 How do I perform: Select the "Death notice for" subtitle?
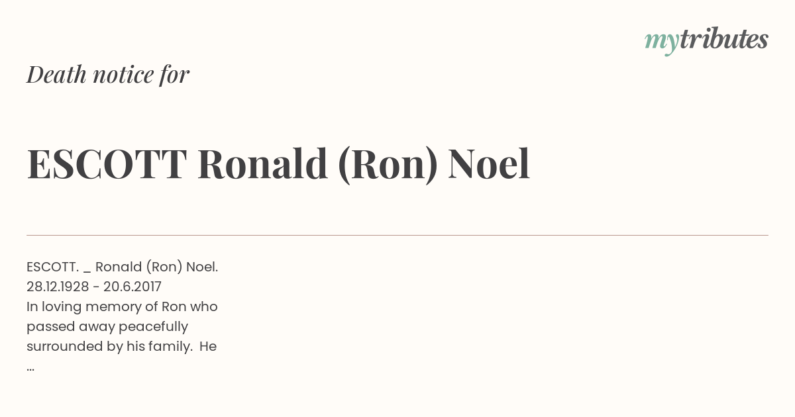coord(108,75)
